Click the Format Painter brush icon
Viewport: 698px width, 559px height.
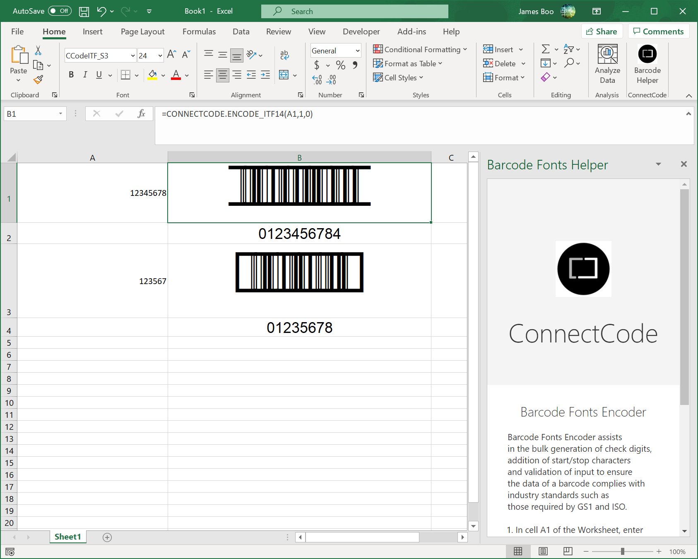tap(39, 79)
